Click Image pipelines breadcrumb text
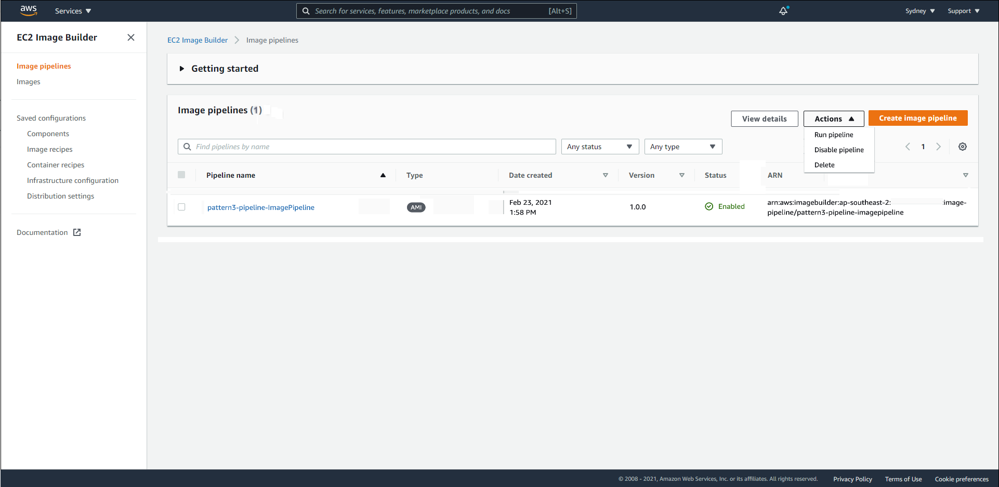This screenshot has height=487, width=999. tap(272, 40)
